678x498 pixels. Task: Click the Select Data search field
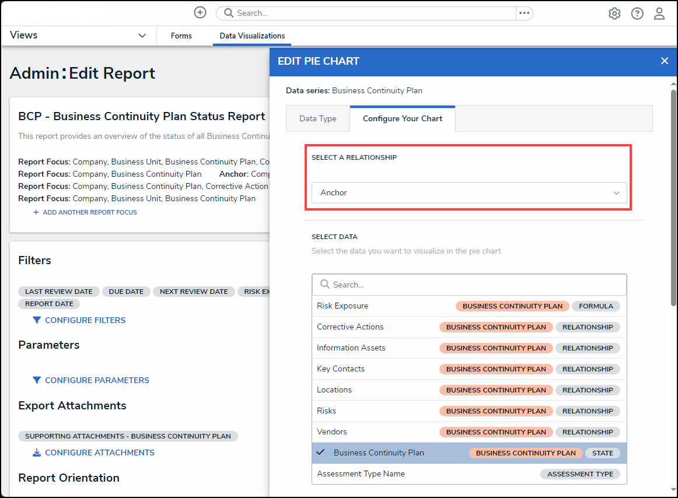(469, 285)
